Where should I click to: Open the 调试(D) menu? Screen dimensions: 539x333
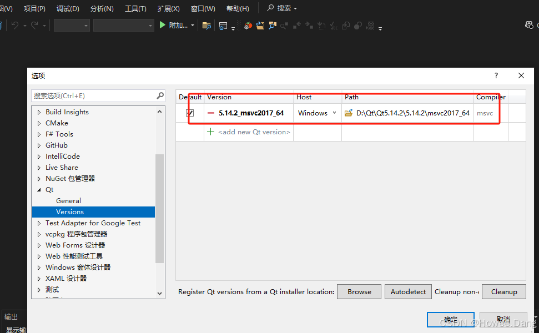pos(68,8)
